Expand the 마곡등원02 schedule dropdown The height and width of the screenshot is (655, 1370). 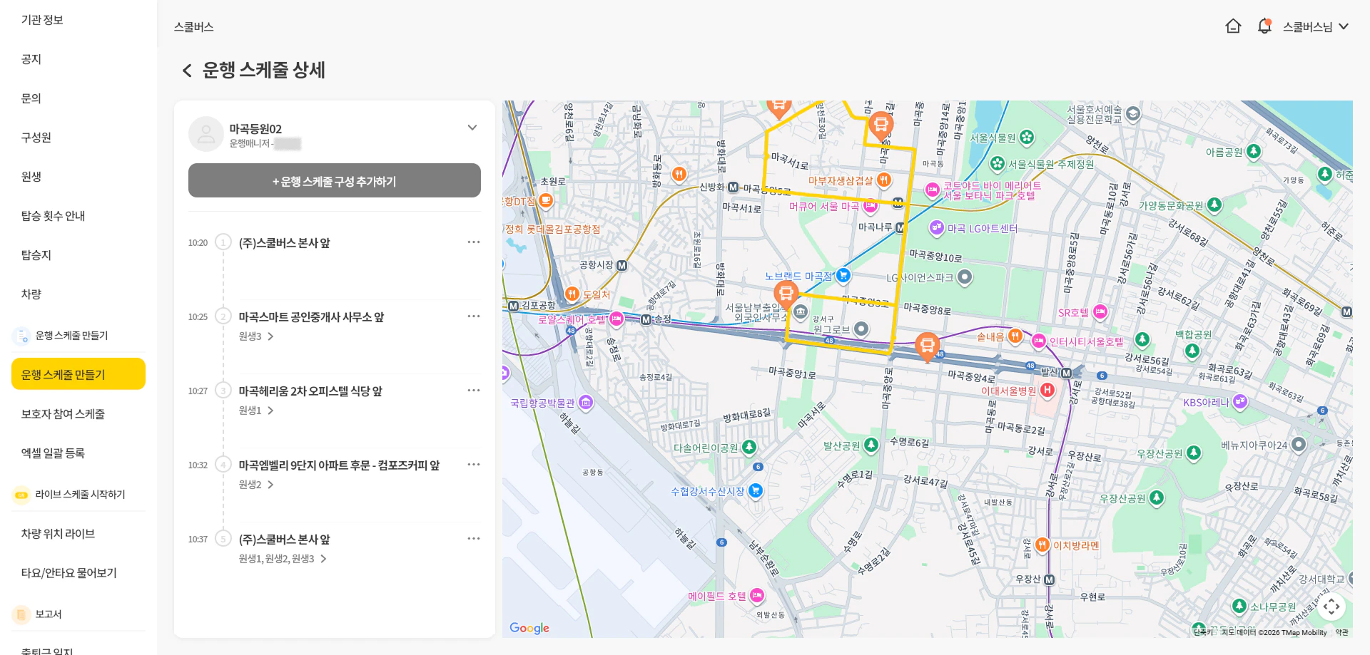tap(472, 128)
